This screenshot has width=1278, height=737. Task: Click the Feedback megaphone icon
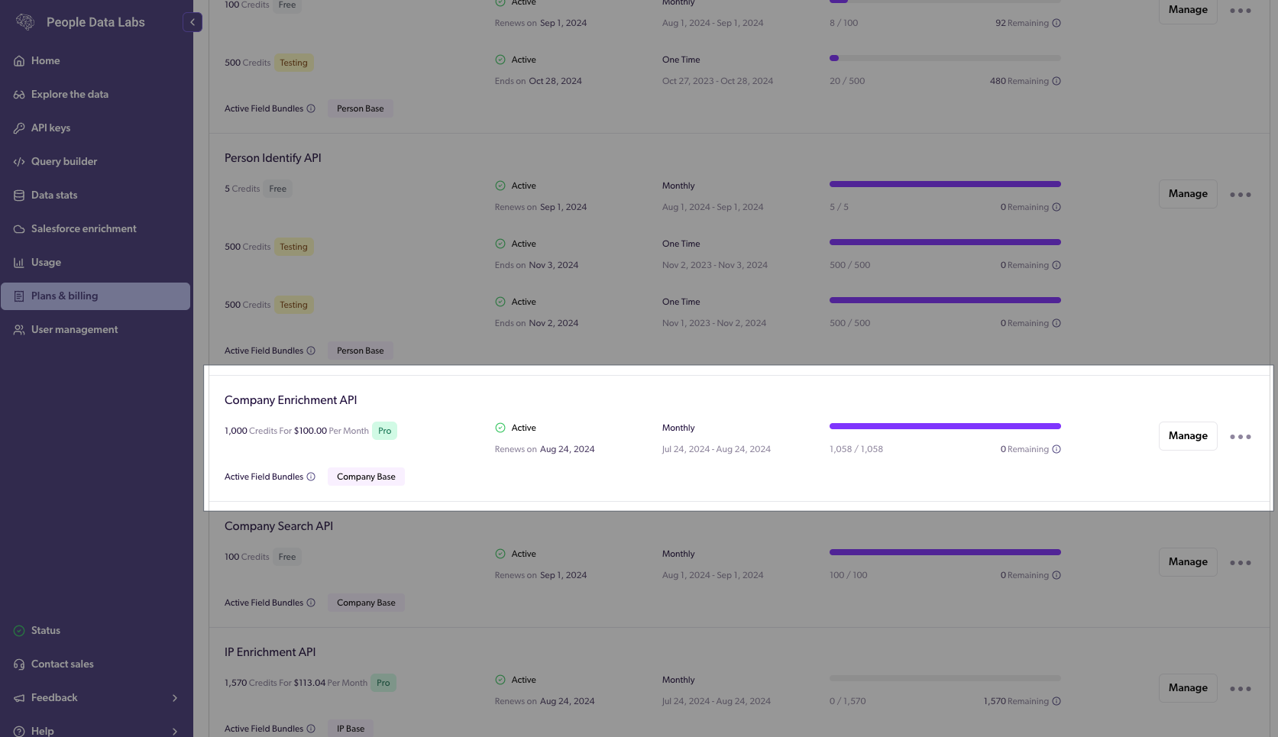tap(19, 698)
